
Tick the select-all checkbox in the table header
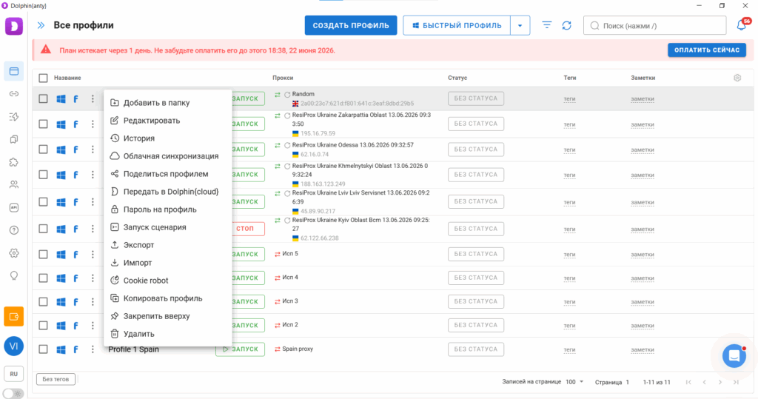point(43,78)
